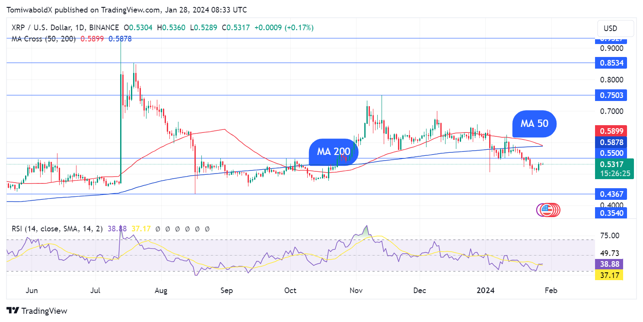Click the Feb label on time axis

[x=551, y=290]
